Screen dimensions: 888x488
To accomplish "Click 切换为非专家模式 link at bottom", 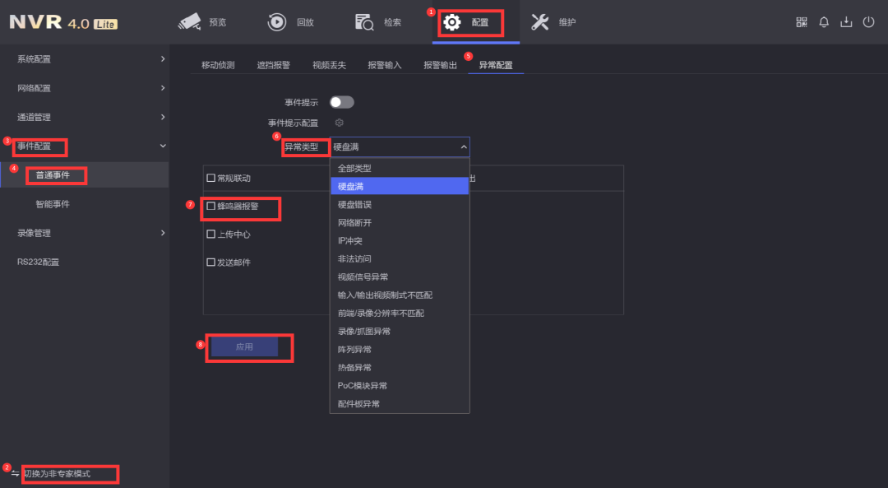I will tap(70, 474).
